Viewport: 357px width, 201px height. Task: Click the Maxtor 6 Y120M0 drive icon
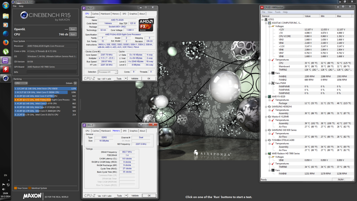(x=270, y=117)
